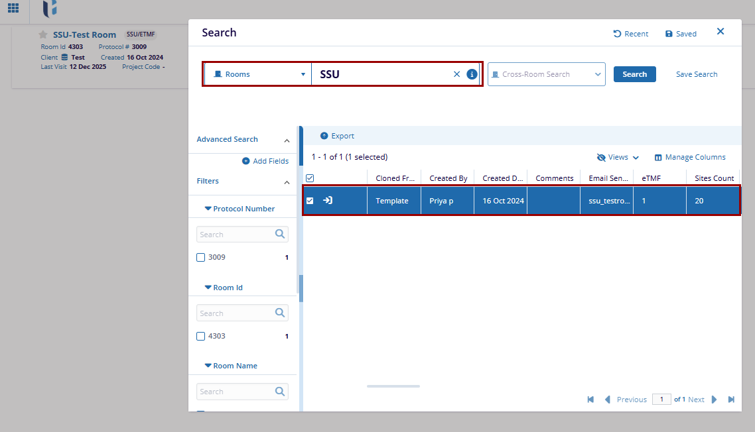
Task: Favorite the SSU-Test Room star
Action: pos(43,34)
